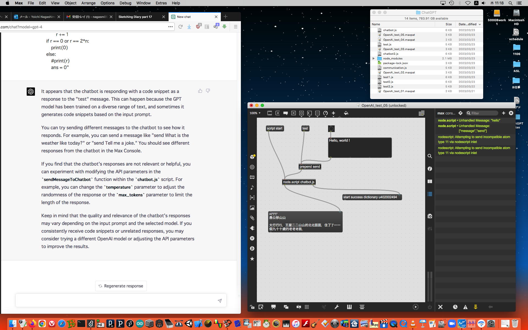Click the Max patcher lock icon
The width and height of the screenshot is (528, 330).
click(252, 307)
